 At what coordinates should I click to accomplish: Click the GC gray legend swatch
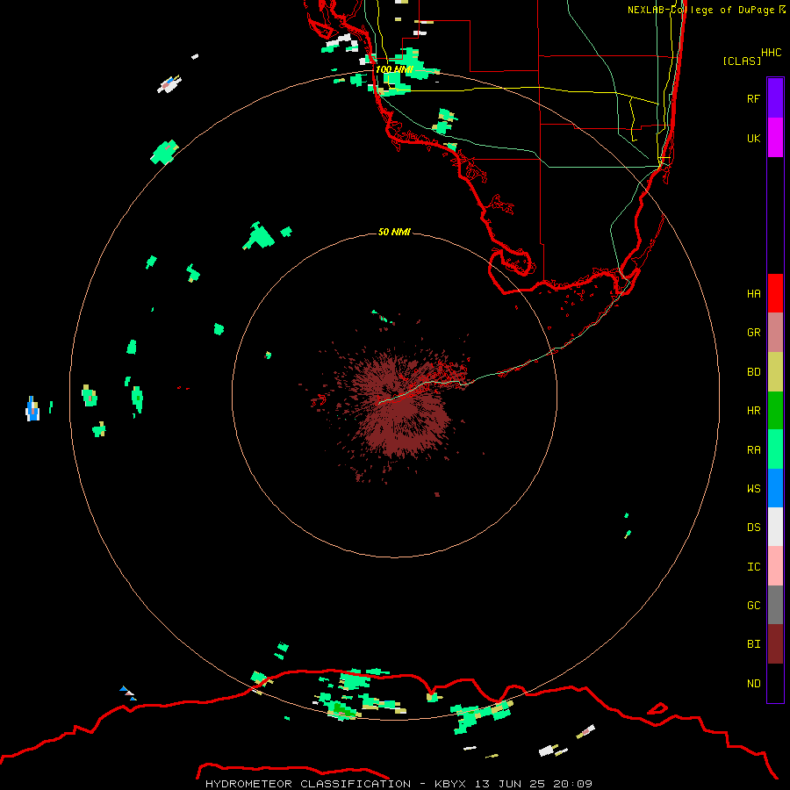click(x=775, y=605)
